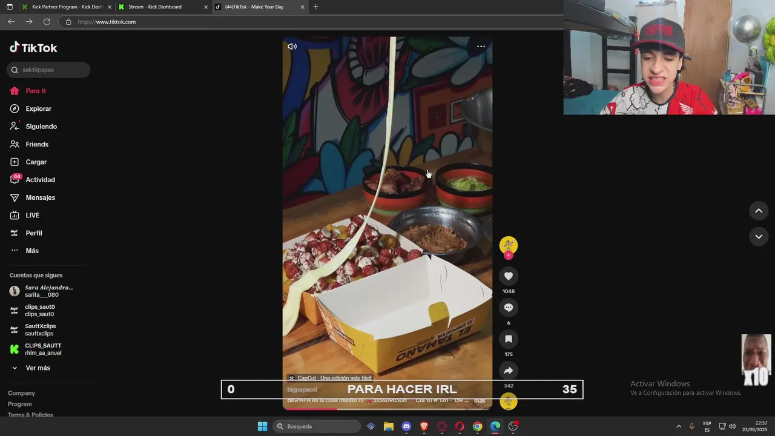Open Mensajes inbox
This screenshot has width=775, height=436.
coord(33,197)
